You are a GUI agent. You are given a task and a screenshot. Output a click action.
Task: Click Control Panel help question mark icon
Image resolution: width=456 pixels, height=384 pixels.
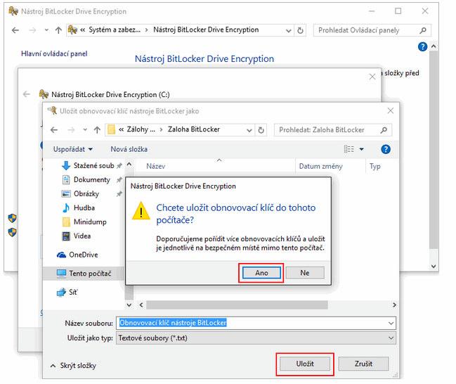tap(422, 46)
